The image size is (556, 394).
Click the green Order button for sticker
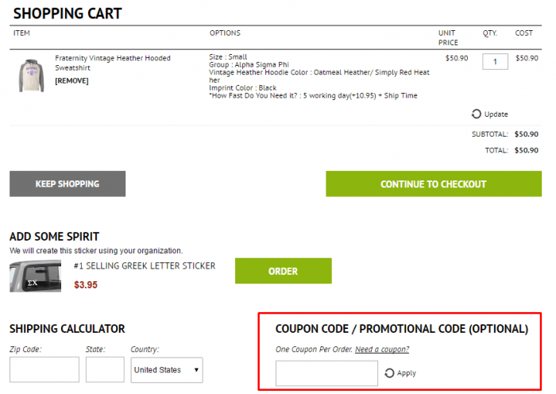tap(283, 271)
